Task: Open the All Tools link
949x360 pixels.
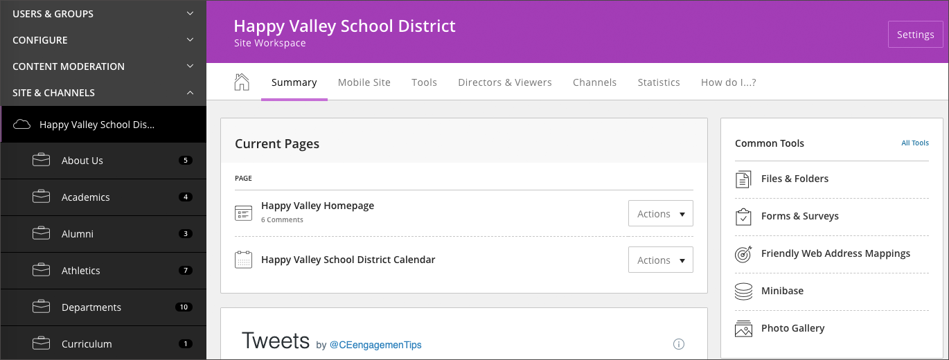Action: tap(915, 143)
